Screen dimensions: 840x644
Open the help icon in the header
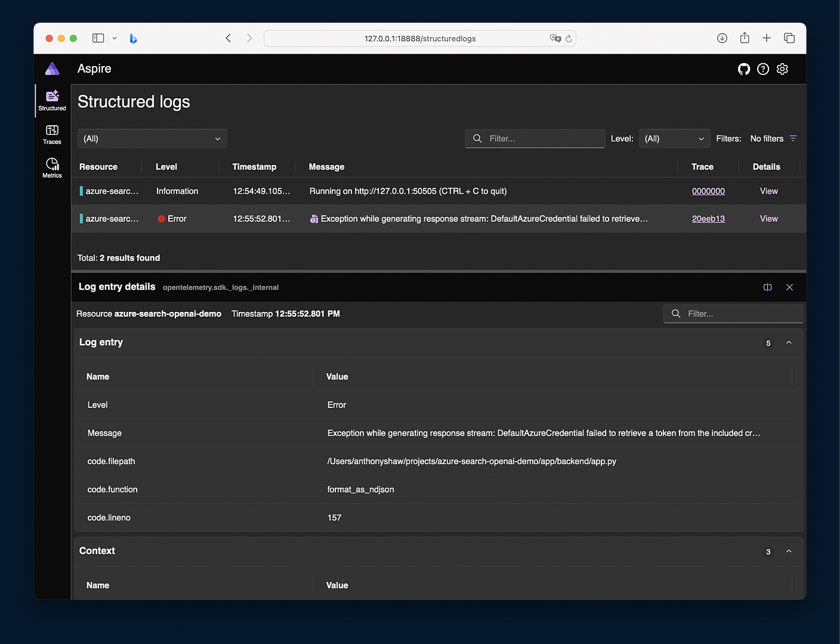(x=763, y=69)
